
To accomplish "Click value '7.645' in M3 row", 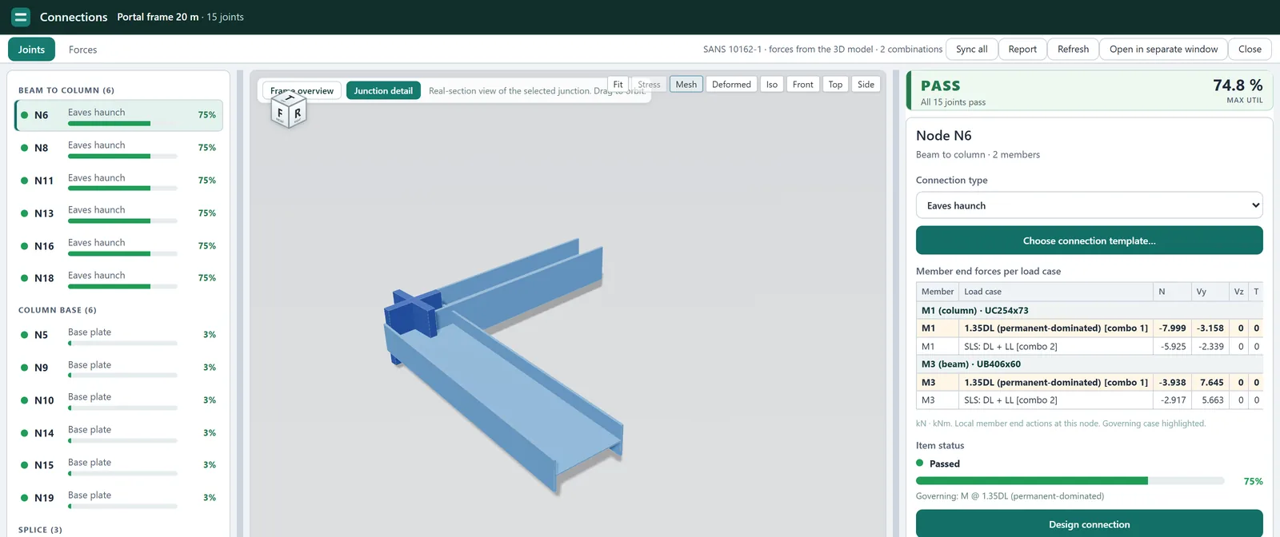I will click(x=1211, y=383).
